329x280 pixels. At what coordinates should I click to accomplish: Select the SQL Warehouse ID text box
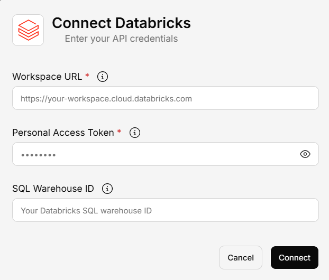[x=165, y=210]
